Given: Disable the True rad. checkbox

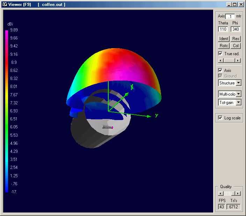Looking at the screenshot, I should (220, 54).
